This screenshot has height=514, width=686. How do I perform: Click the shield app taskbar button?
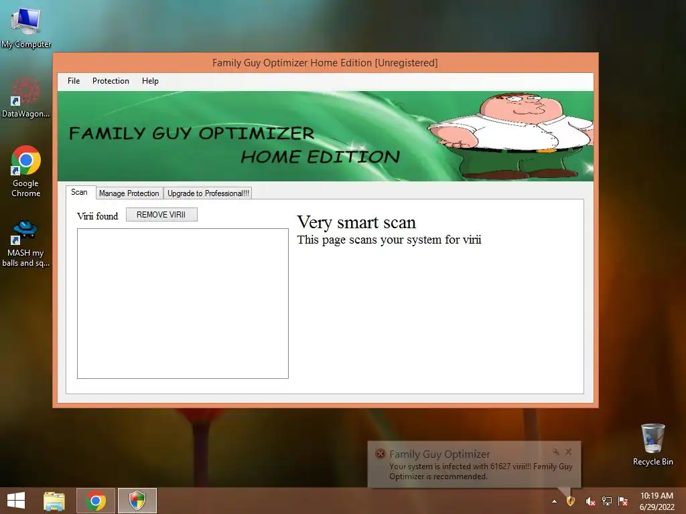click(x=137, y=501)
